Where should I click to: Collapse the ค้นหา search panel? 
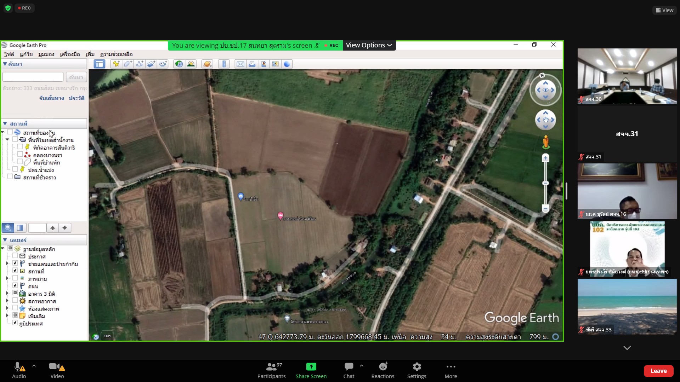(5, 64)
